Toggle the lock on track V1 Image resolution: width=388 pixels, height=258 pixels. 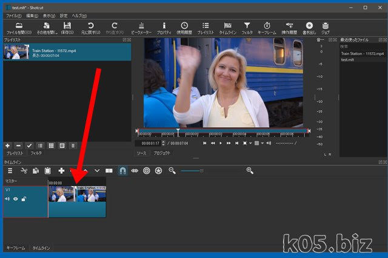[24, 199]
